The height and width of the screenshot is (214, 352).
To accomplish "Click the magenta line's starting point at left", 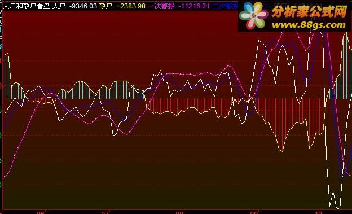I will [x=5, y=177].
